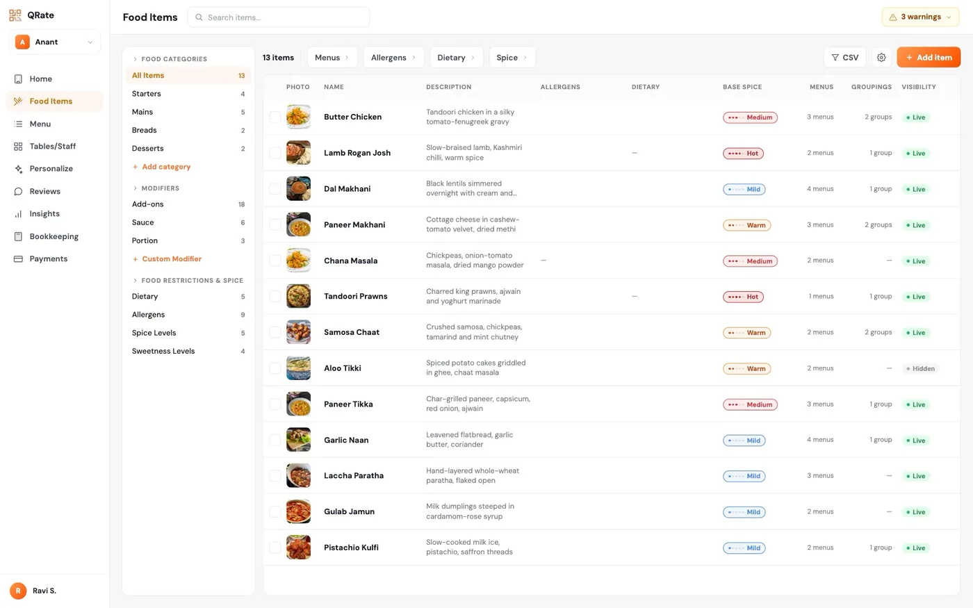Open the Add-ons modifier list

click(x=188, y=204)
